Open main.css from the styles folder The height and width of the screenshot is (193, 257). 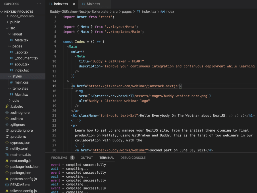tap(21, 83)
